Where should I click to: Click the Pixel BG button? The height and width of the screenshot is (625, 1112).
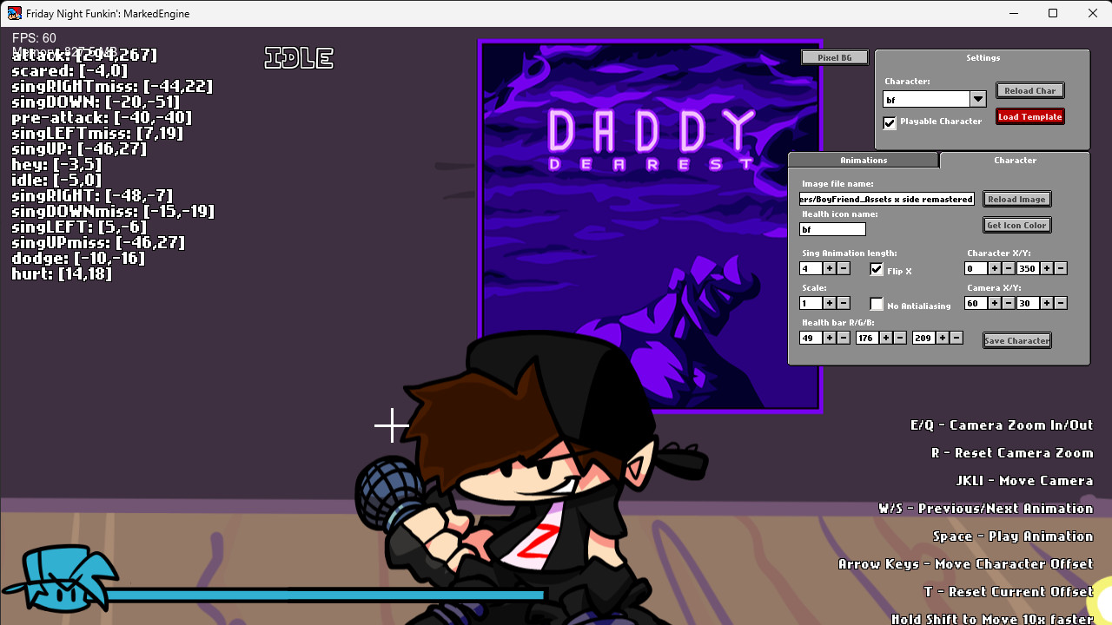click(x=834, y=58)
